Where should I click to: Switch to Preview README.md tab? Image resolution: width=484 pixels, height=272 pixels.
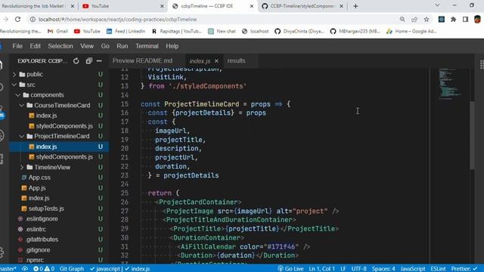coord(143,60)
